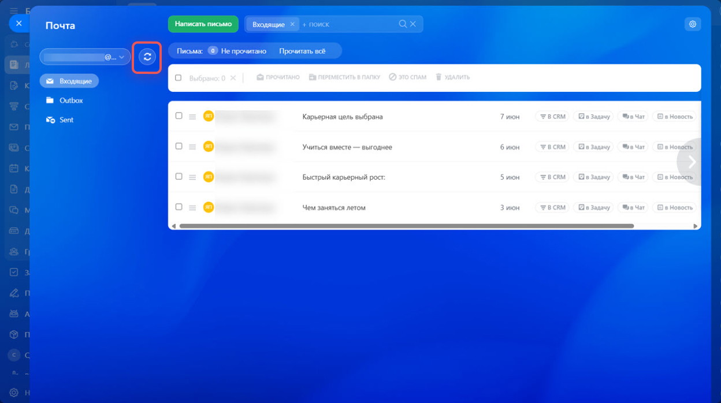Click в Задачу on the 3 июн message

coord(593,207)
